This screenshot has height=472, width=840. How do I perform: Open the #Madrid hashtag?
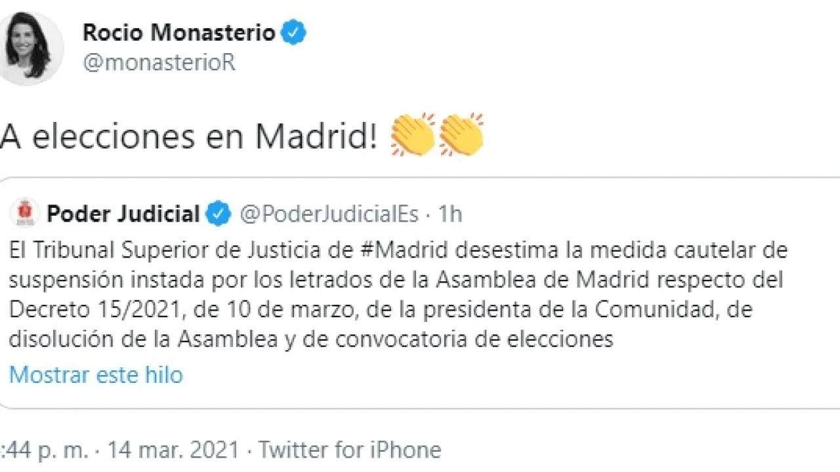pos(404,250)
